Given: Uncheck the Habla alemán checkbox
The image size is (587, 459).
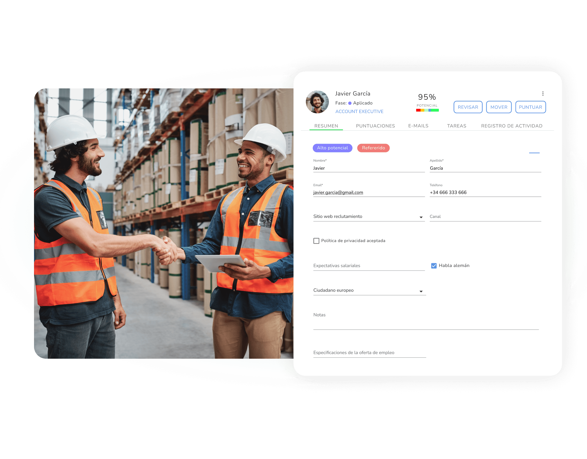Looking at the screenshot, I should tap(434, 266).
